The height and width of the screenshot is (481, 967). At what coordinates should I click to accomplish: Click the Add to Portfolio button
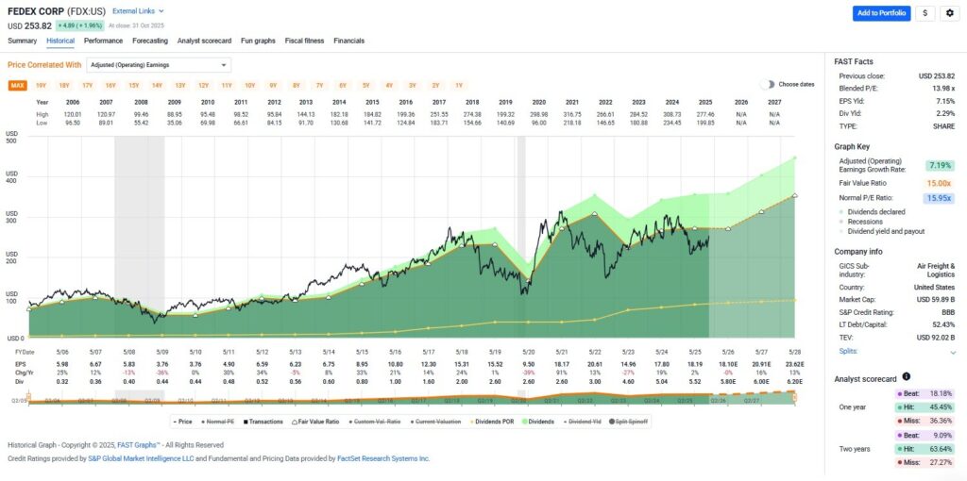(x=880, y=13)
